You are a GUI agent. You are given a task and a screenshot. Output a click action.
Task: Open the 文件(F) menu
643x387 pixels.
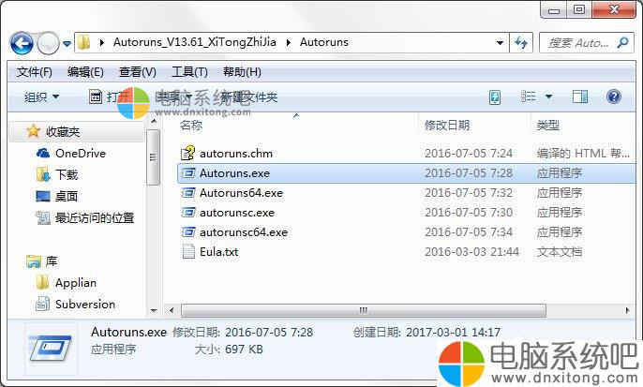tap(35, 72)
